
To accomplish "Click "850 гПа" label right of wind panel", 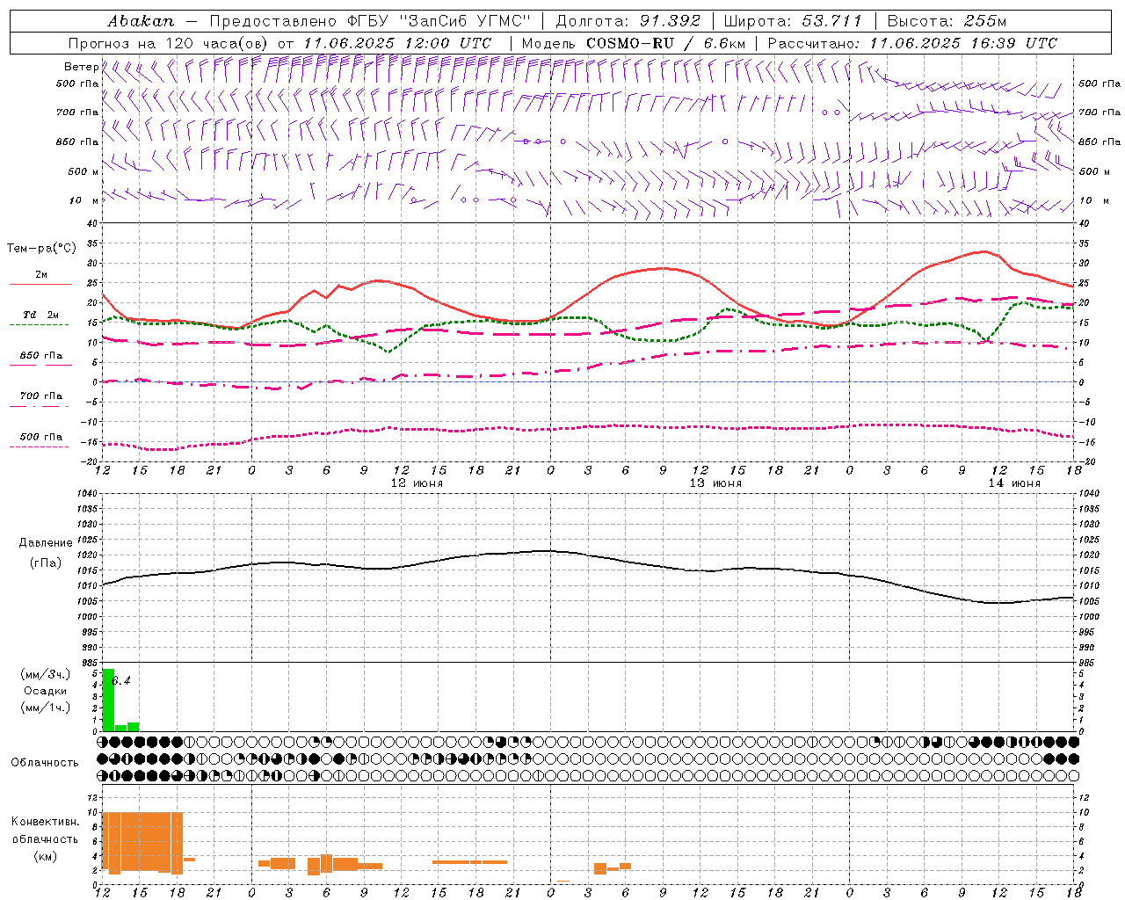I will [1100, 142].
